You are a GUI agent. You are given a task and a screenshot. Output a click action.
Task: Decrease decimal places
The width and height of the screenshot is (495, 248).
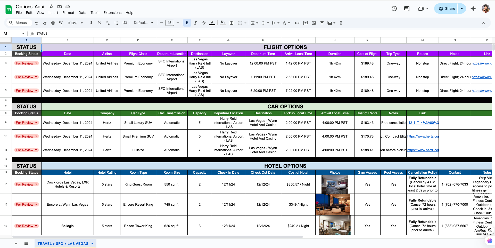coord(108,23)
